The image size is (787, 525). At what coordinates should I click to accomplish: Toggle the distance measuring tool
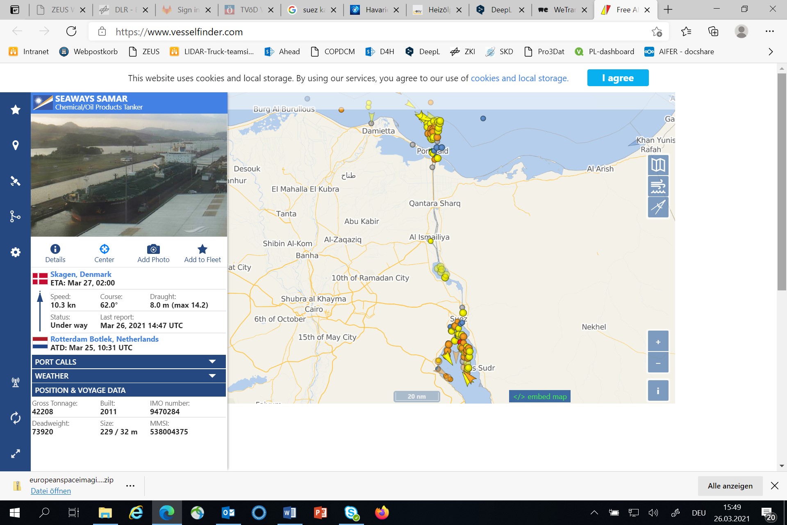coord(658,207)
